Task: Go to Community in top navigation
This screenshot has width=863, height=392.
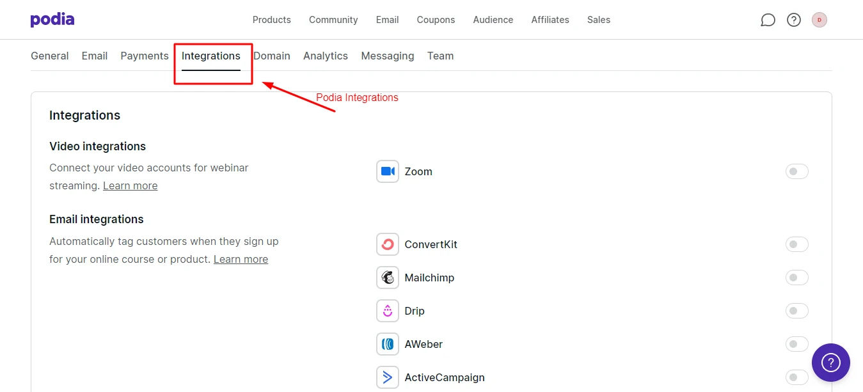Action: 333,20
